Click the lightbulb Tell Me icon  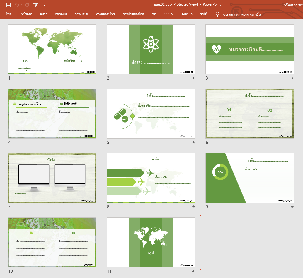[217, 14]
